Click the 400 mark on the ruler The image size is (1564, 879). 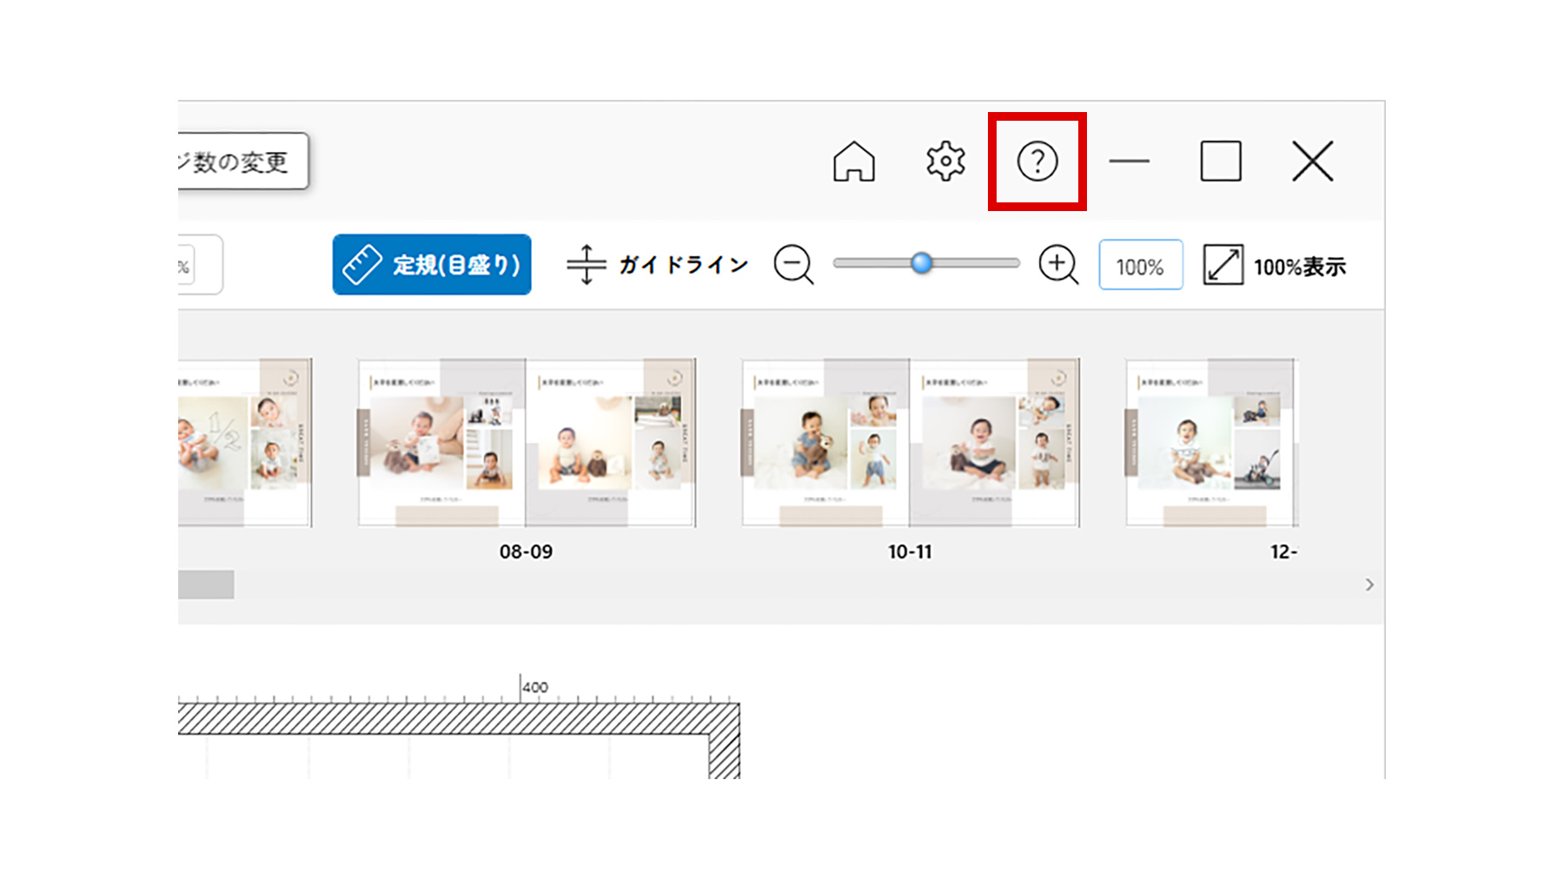(x=534, y=687)
